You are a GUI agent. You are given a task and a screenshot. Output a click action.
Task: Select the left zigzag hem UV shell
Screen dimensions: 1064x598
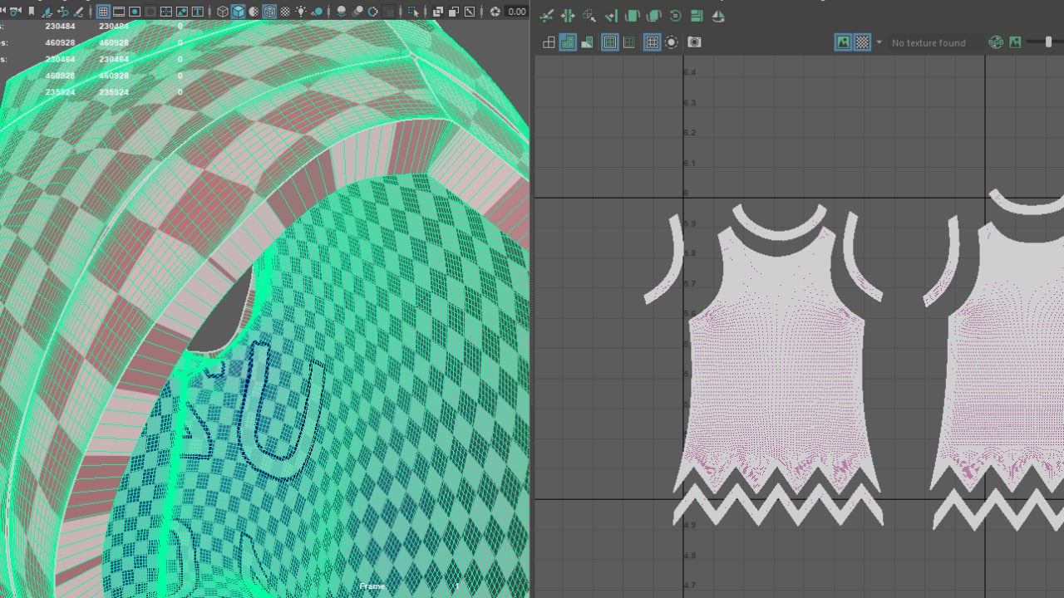click(x=778, y=505)
